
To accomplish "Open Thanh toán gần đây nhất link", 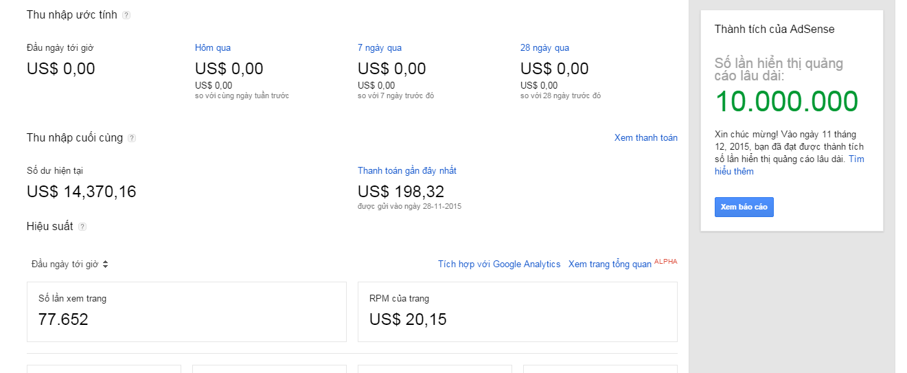I will pos(406,171).
